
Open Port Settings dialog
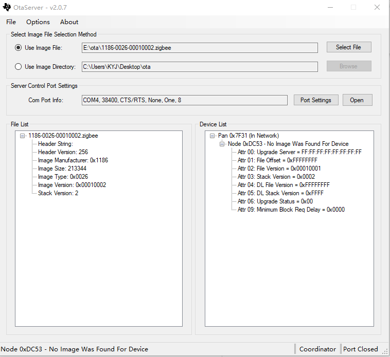coord(316,100)
